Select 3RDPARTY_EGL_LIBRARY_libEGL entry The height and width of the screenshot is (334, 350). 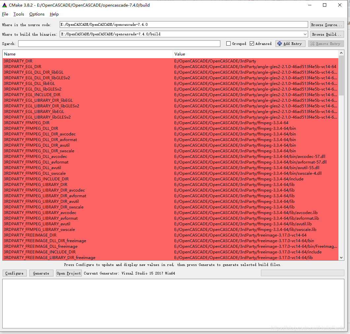point(34,112)
